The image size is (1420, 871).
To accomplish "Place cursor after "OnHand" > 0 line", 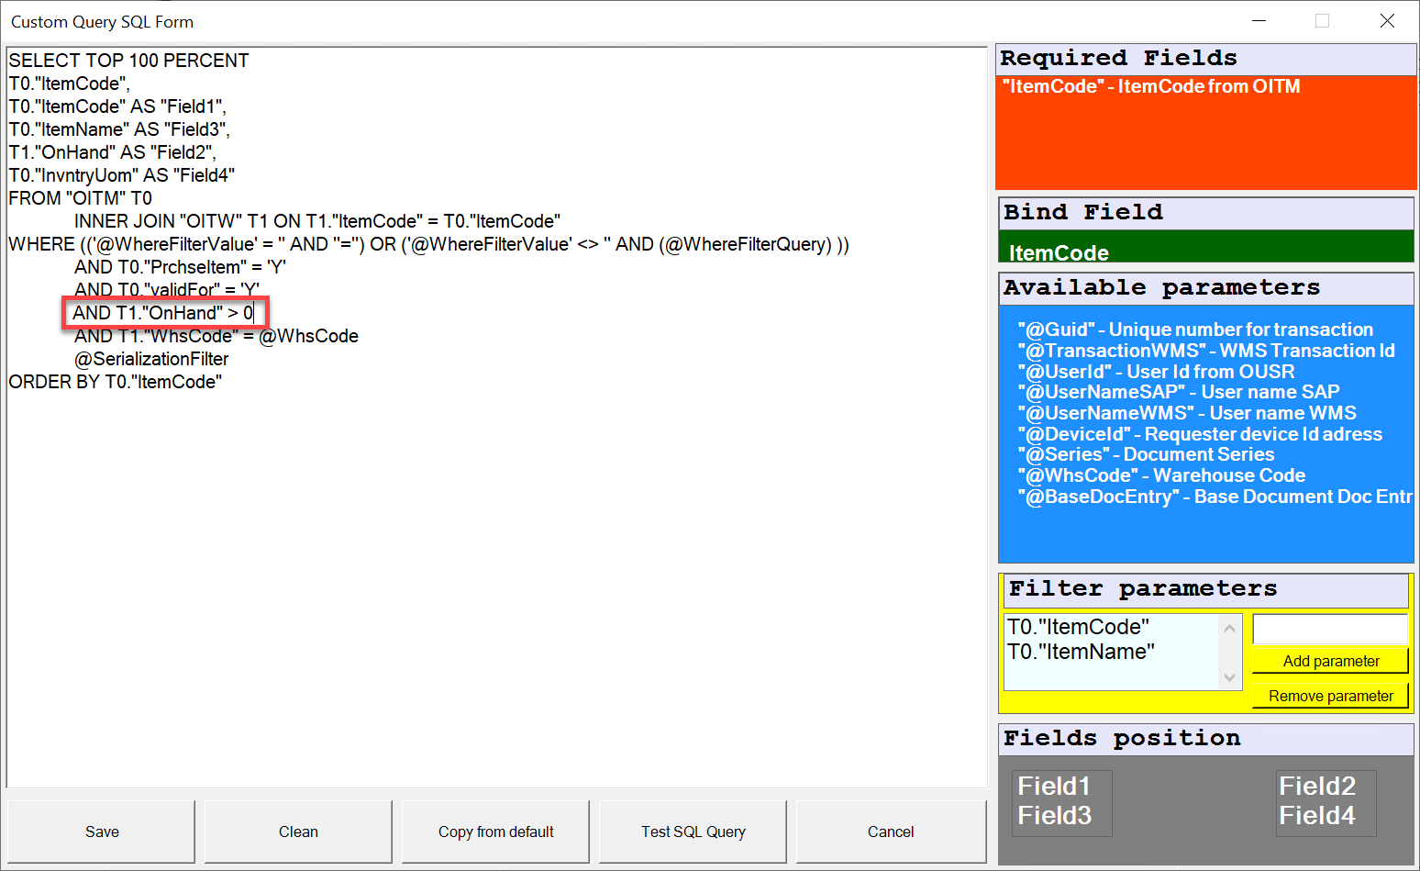I will click(254, 313).
